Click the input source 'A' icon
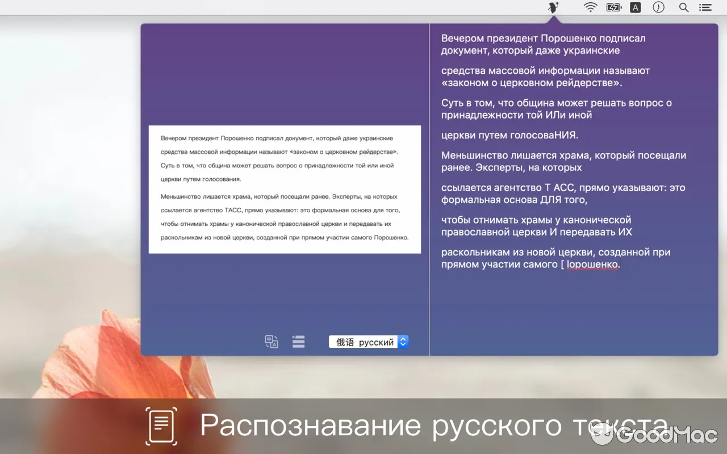 coord(635,7)
